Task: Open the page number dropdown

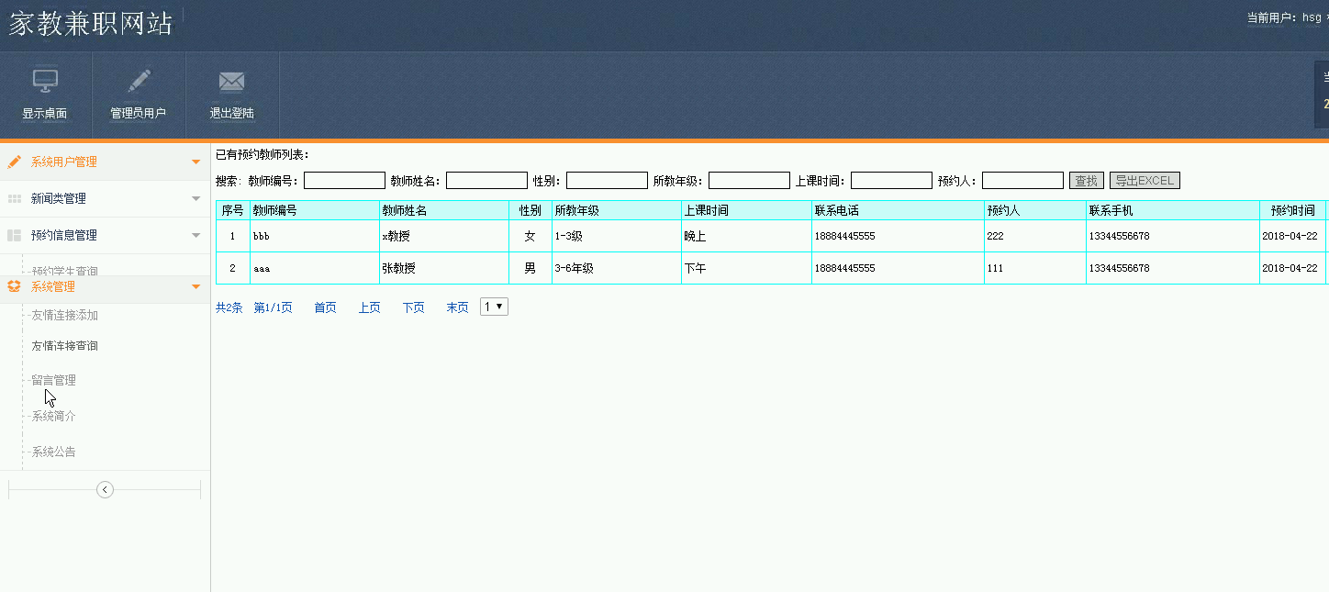Action: point(494,307)
